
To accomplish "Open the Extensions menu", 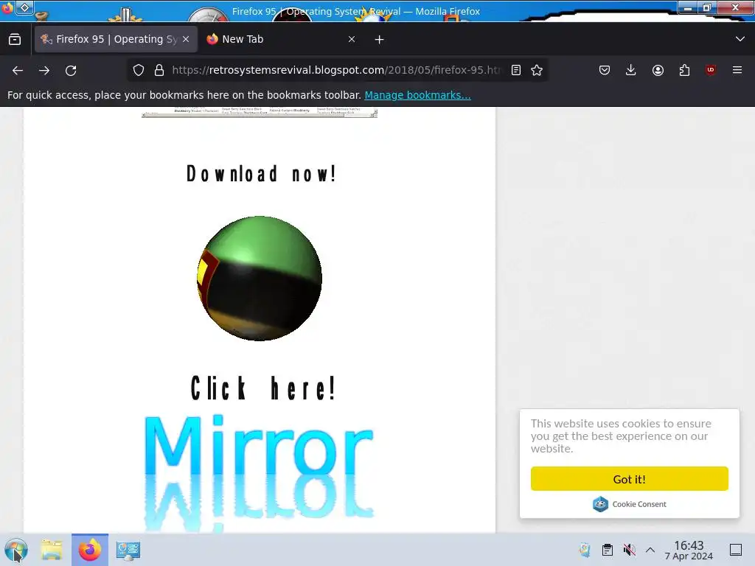I will (x=684, y=70).
